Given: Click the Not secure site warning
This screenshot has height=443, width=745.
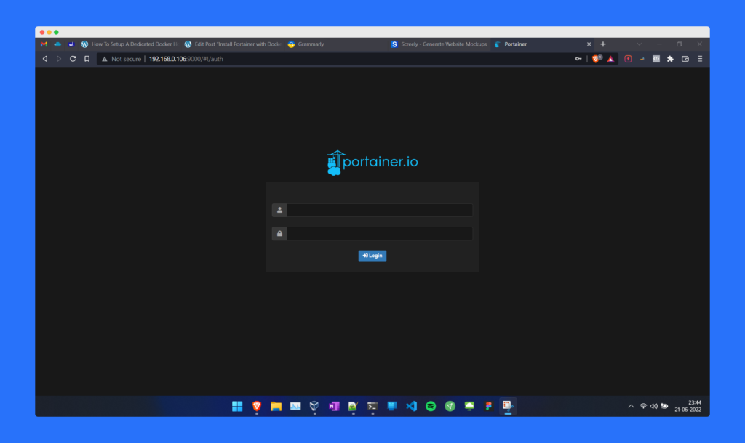Looking at the screenshot, I should [121, 59].
